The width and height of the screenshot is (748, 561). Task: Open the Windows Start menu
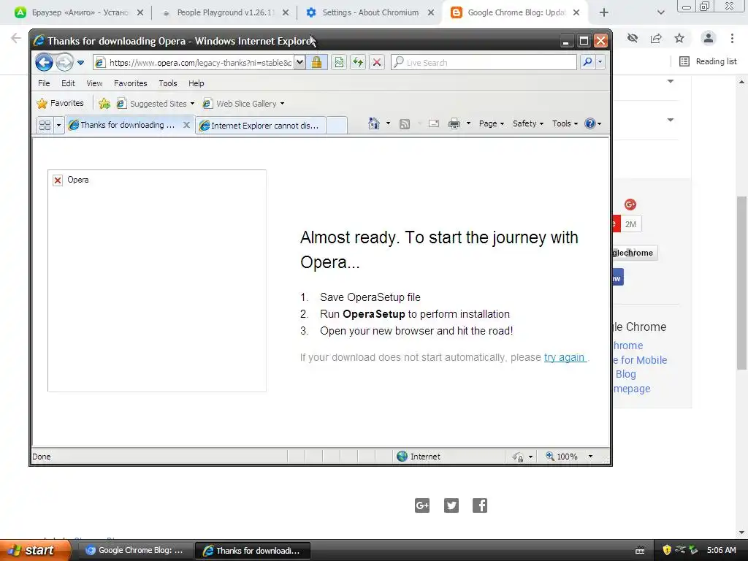pos(36,550)
